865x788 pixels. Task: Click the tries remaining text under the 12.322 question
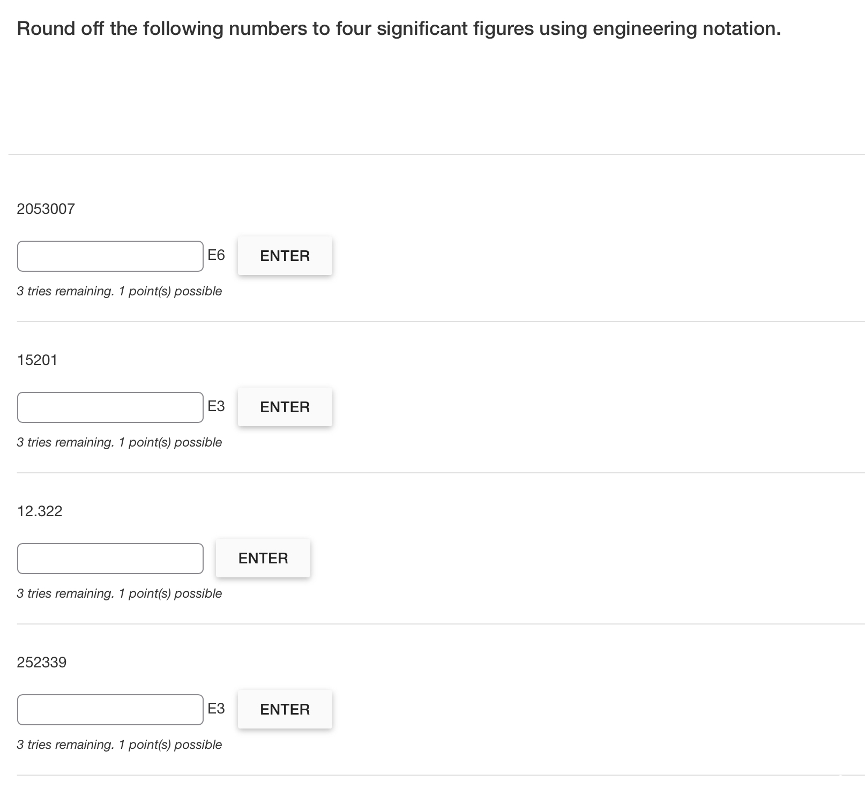point(119,593)
